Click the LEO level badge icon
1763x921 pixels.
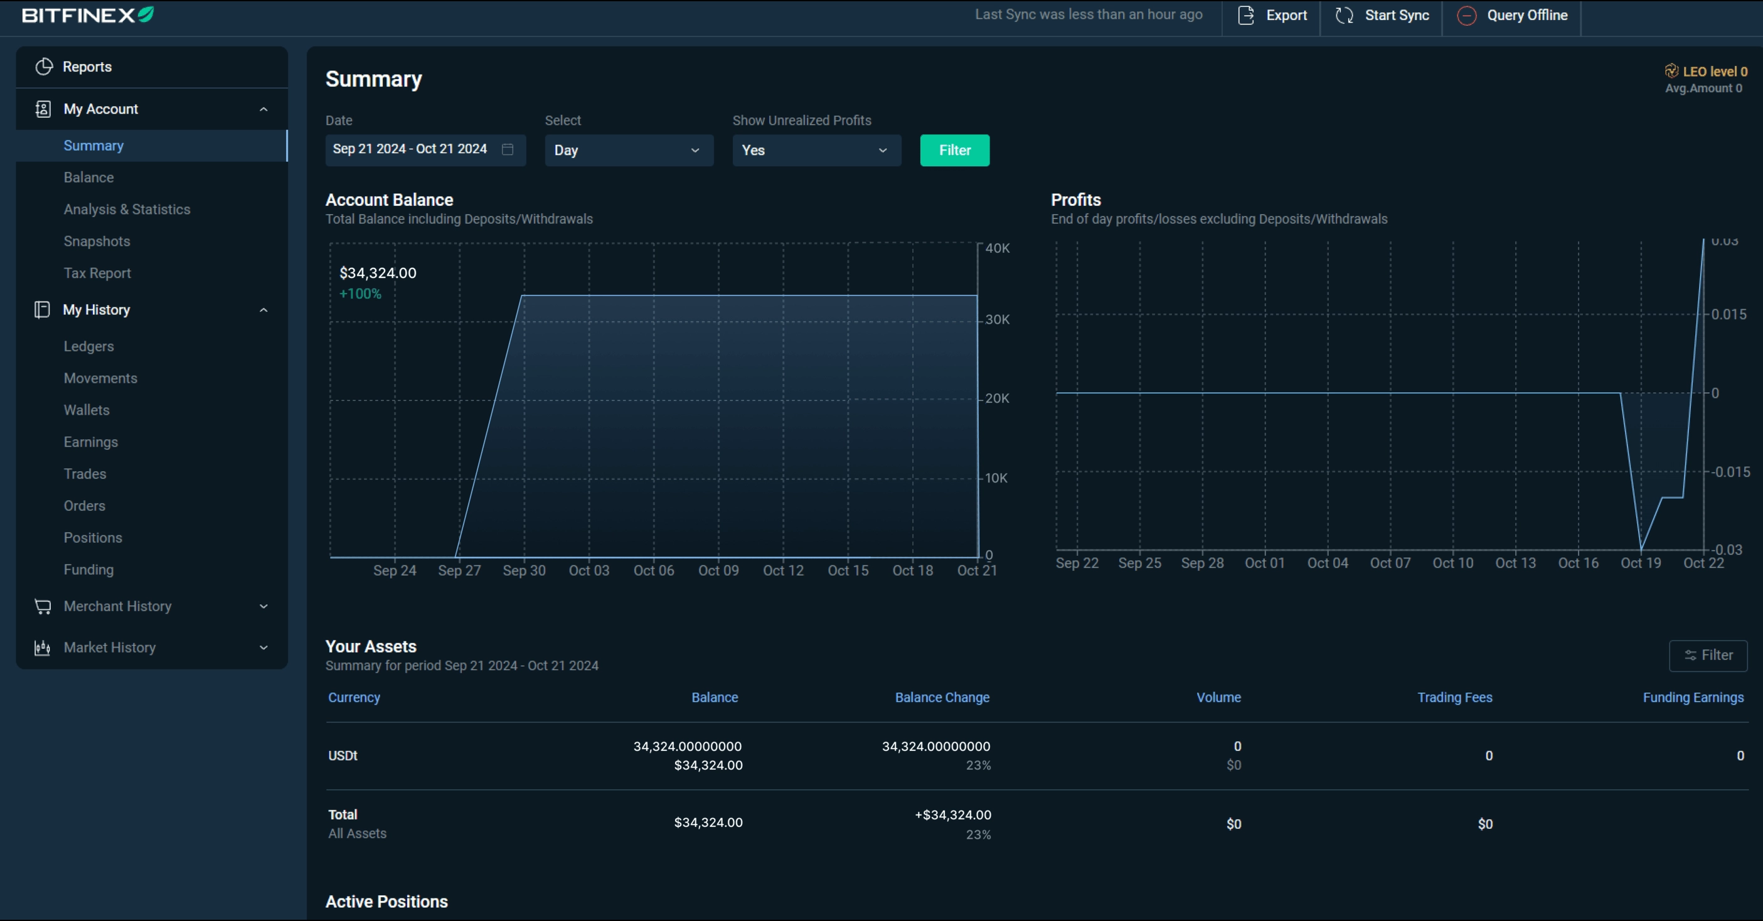point(1671,71)
